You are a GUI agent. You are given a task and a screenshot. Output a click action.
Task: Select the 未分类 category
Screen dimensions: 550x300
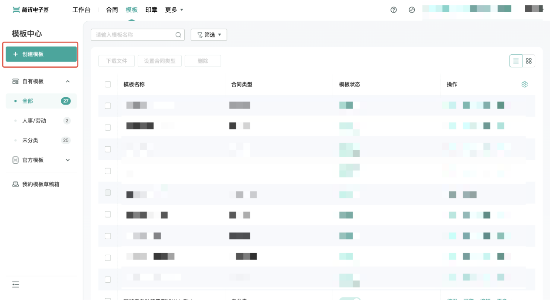[x=41, y=140]
